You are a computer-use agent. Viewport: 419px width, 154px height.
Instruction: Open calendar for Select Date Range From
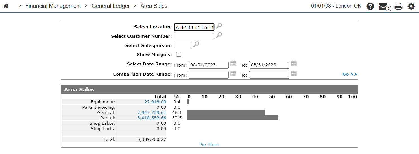point(233,64)
